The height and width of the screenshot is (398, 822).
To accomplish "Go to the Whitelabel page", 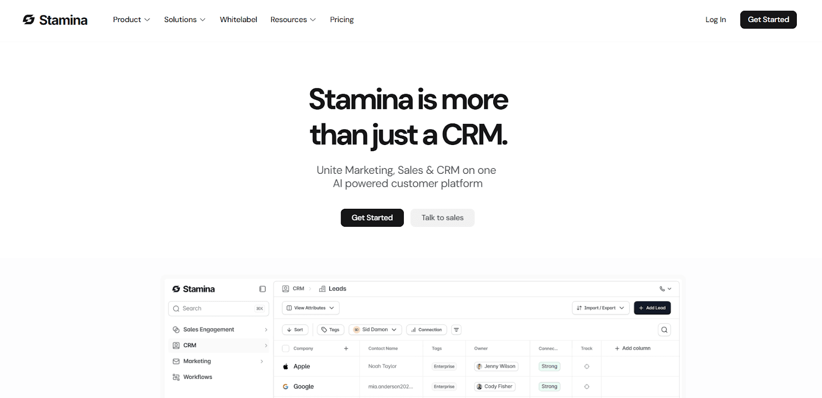I will pos(238,20).
